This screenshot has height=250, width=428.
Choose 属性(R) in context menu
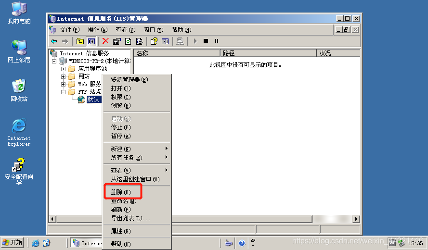click(137, 231)
